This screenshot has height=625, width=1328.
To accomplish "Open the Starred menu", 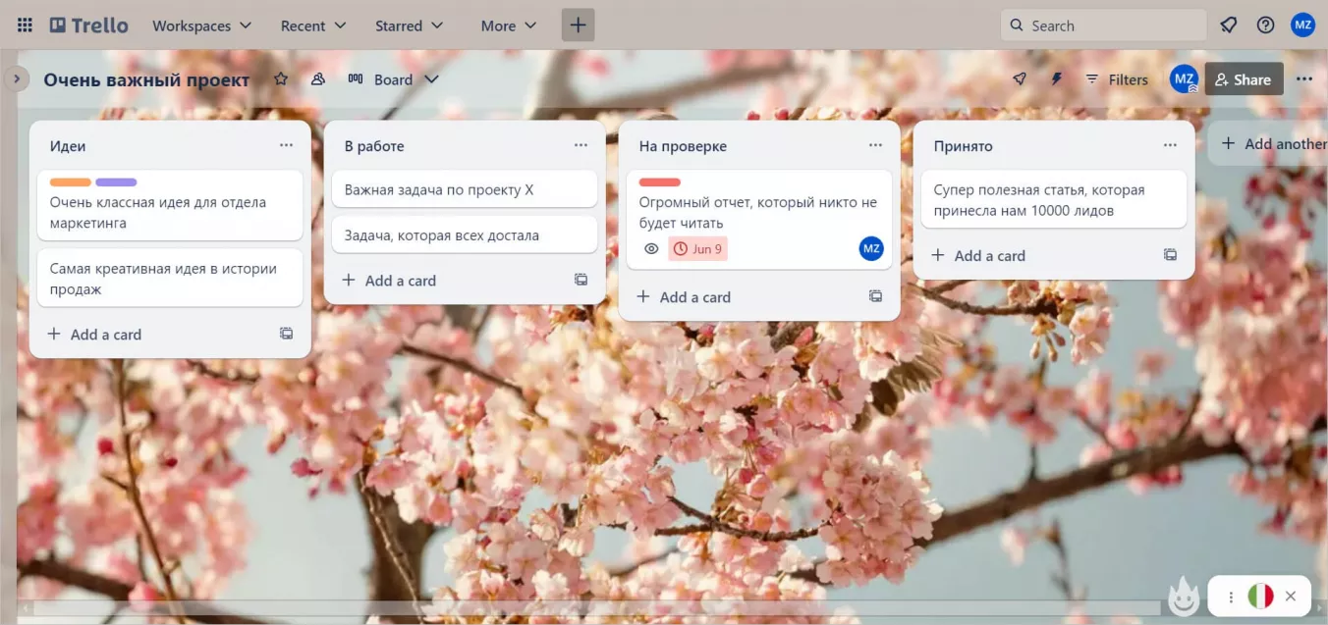I will click(x=409, y=26).
